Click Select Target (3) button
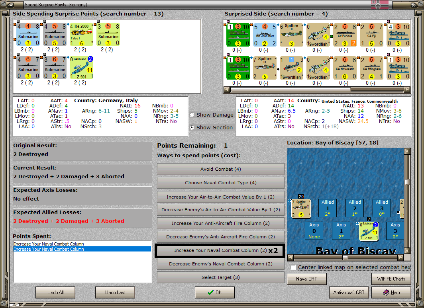Screen dimensions: 424x308 pyautogui.click(x=221, y=277)
